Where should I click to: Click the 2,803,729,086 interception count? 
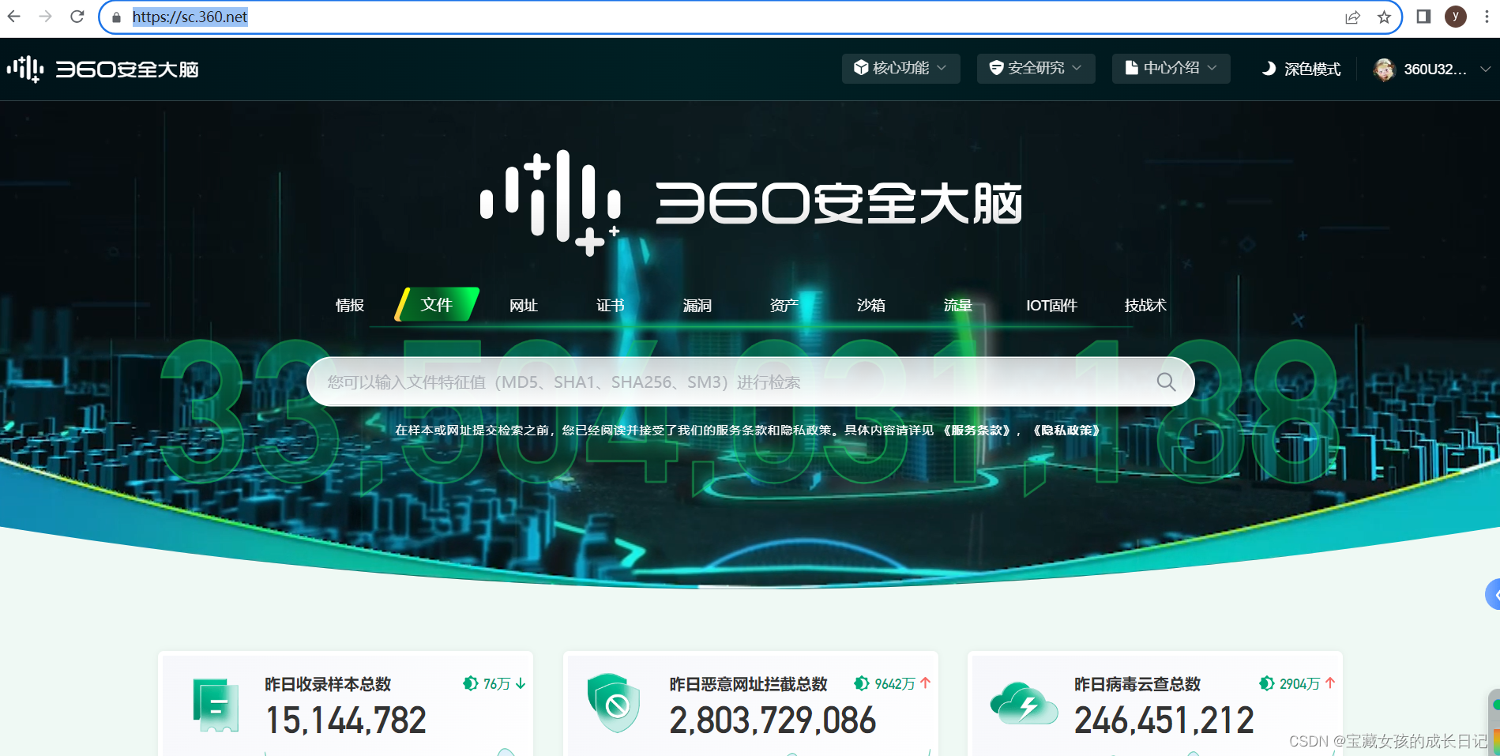pyautogui.click(x=773, y=720)
